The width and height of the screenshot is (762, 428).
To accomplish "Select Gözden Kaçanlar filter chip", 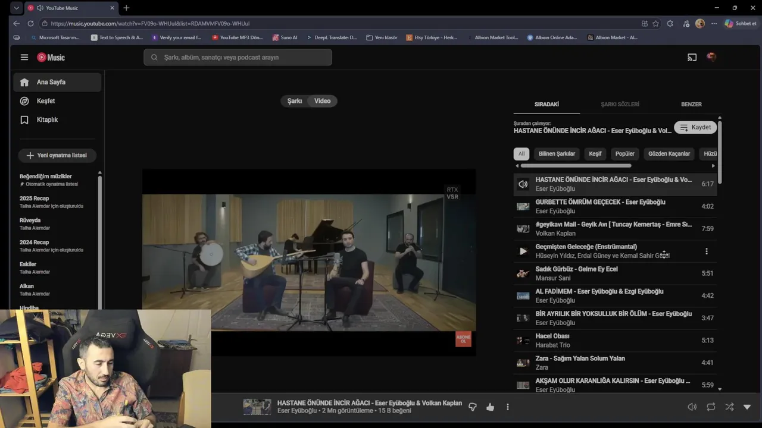I will pos(669,153).
